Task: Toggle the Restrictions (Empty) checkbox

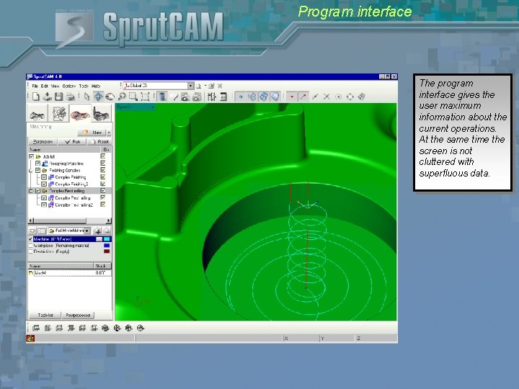Action: pyautogui.click(x=30, y=251)
